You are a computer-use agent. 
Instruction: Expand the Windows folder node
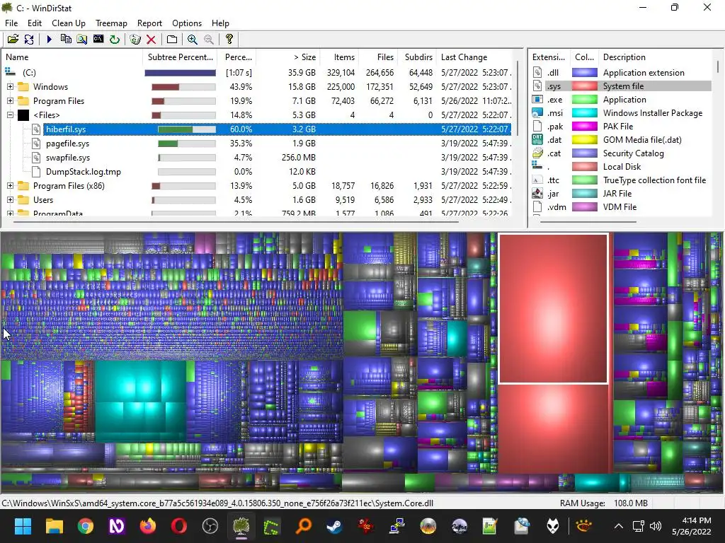pos(10,86)
